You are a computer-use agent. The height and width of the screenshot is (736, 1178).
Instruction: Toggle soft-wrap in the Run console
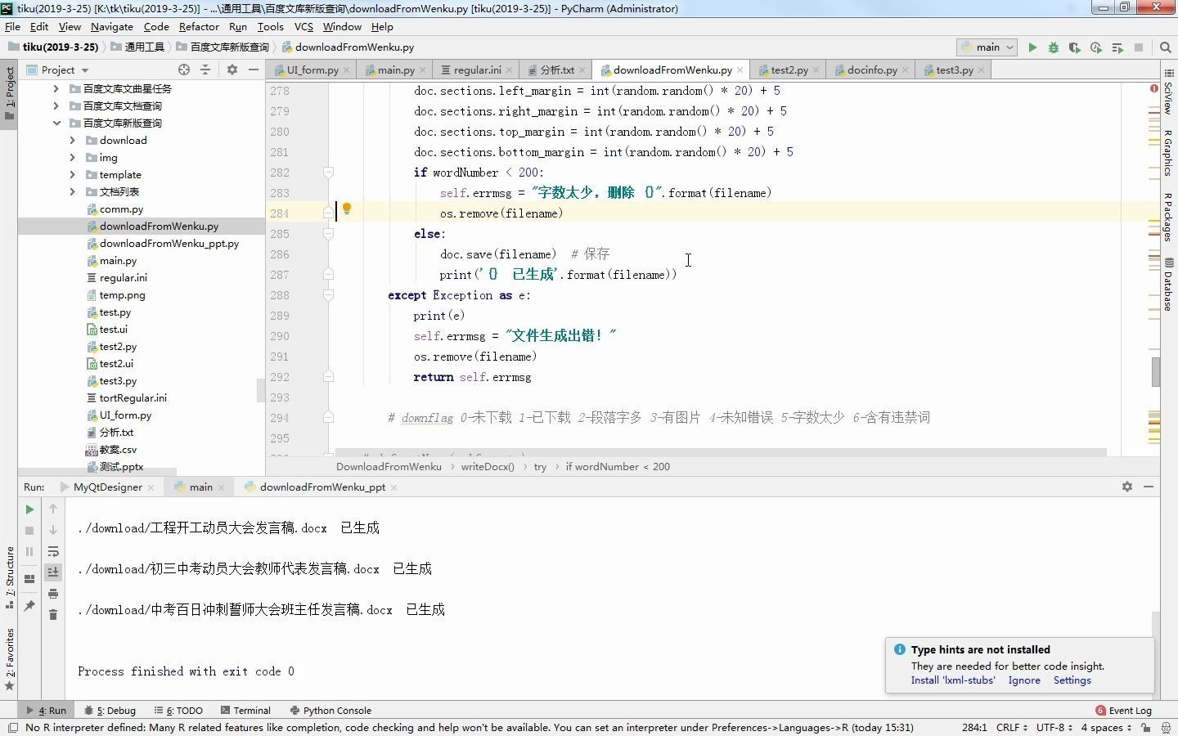pos(53,551)
